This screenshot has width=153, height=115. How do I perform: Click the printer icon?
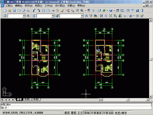click(28, 11)
